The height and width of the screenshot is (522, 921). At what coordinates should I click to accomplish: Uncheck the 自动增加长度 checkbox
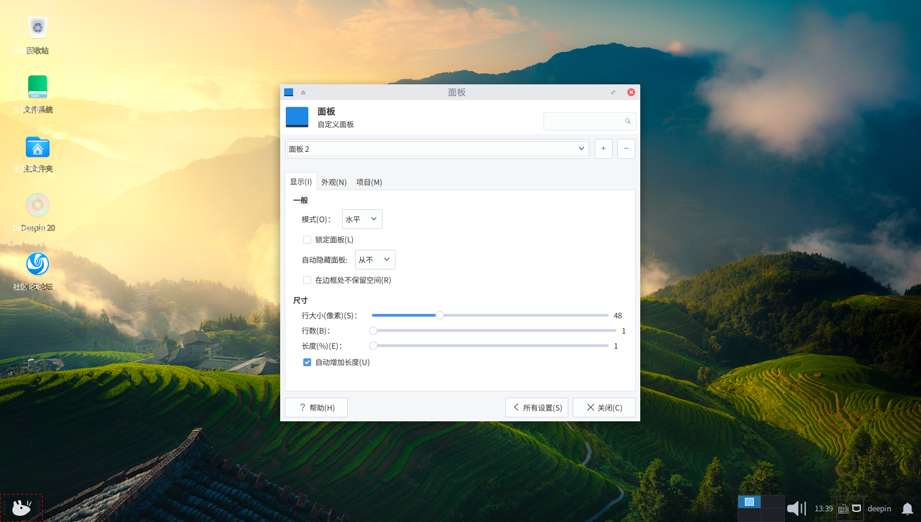[307, 362]
